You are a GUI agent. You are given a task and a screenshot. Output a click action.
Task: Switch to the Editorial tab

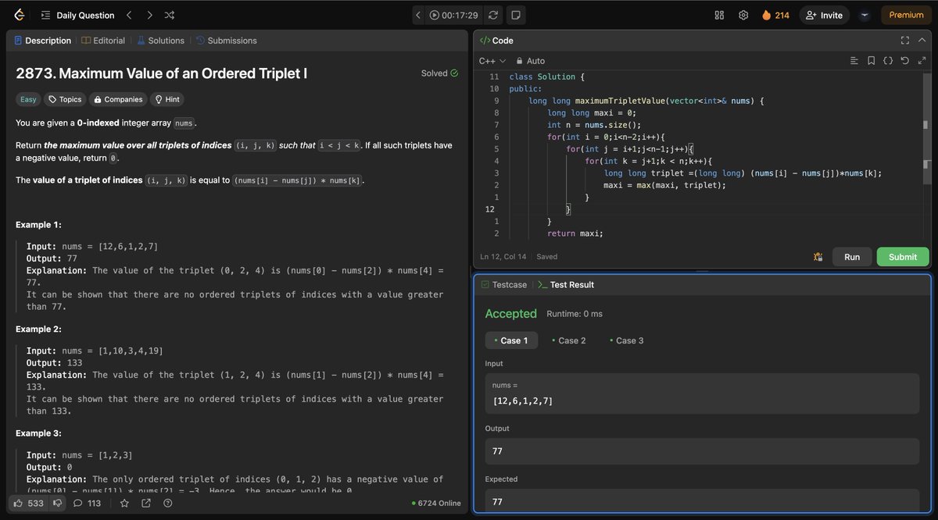pos(103,41)
